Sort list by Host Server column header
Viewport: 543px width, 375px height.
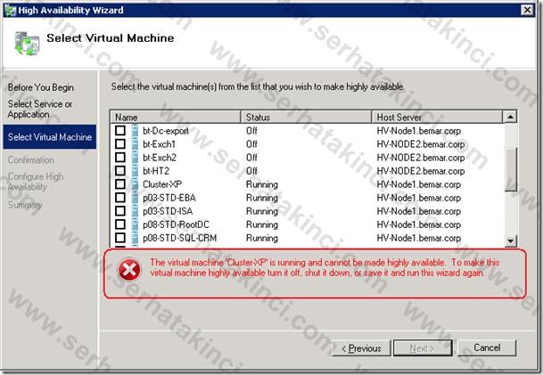[437, 118]
